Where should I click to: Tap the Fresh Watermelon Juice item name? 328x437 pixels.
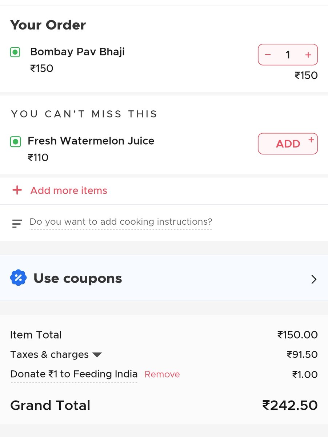tap(91, 141)
